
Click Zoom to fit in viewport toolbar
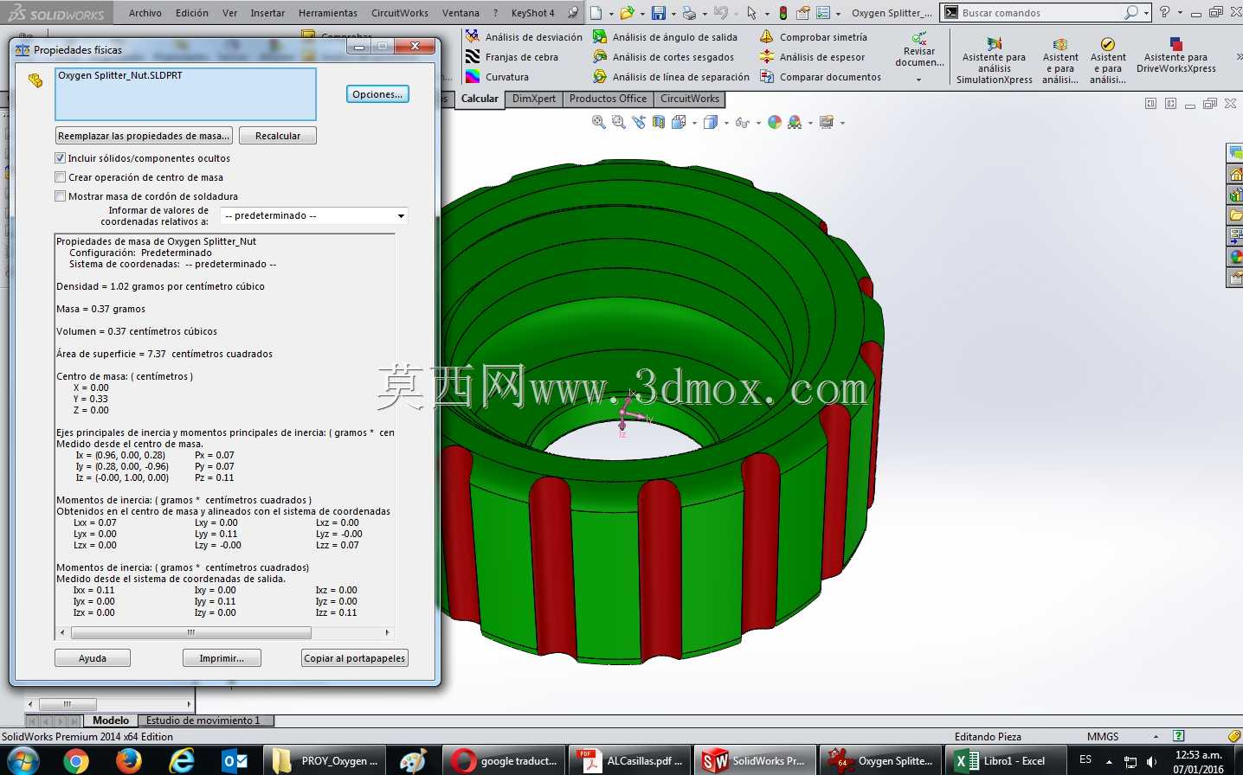click(x=598, y=123)
